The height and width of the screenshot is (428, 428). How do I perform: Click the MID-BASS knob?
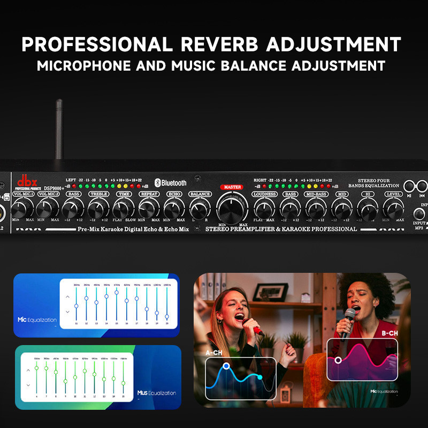tap(316, 209)
